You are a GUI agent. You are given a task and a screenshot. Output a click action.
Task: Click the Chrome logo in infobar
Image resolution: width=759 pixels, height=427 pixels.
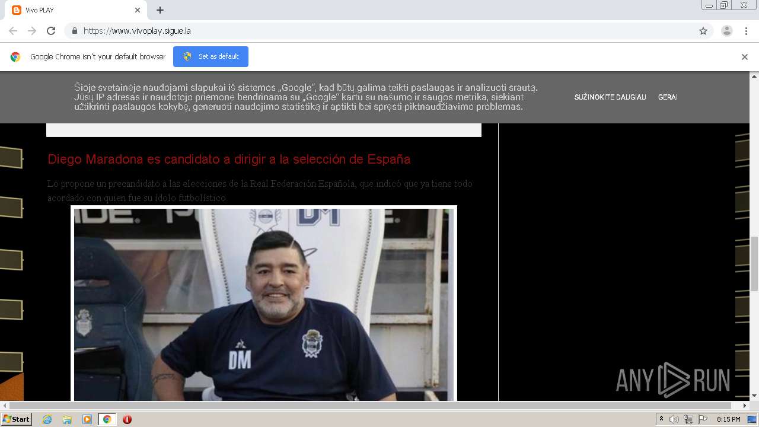click(x=15, y=57)
